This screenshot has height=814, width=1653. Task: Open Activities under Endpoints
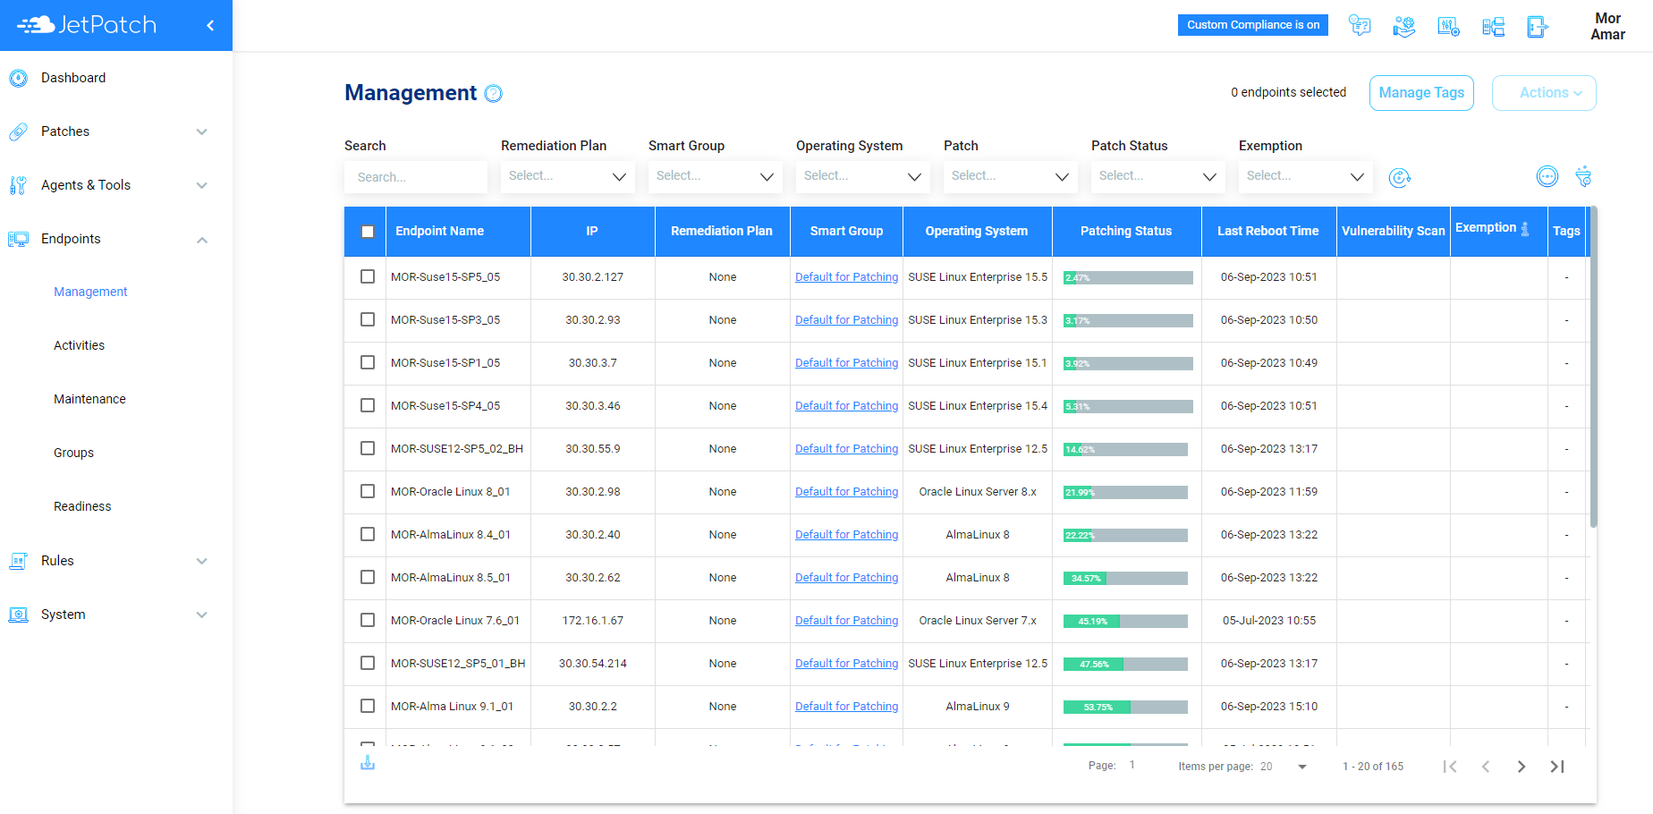pos(79,345)
